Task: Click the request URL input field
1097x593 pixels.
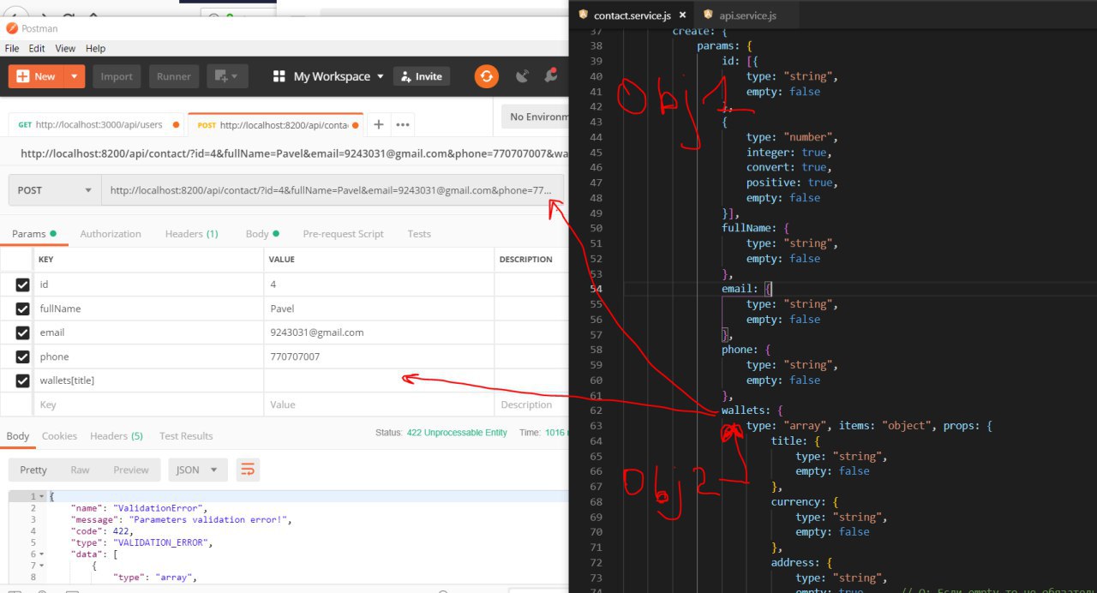Action: click(333, 190)
